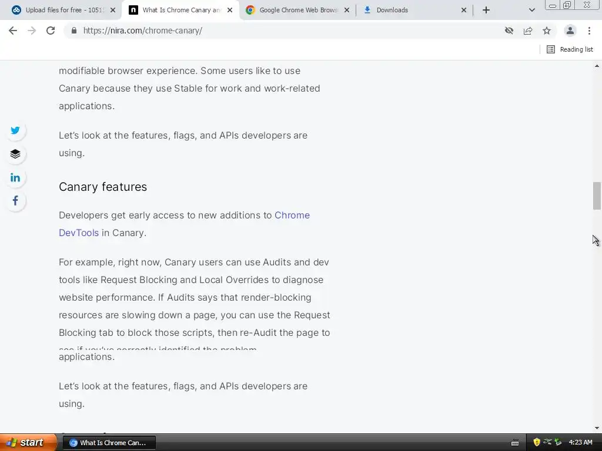Select the What Is Chrome Canary tab

click(180, 10)
